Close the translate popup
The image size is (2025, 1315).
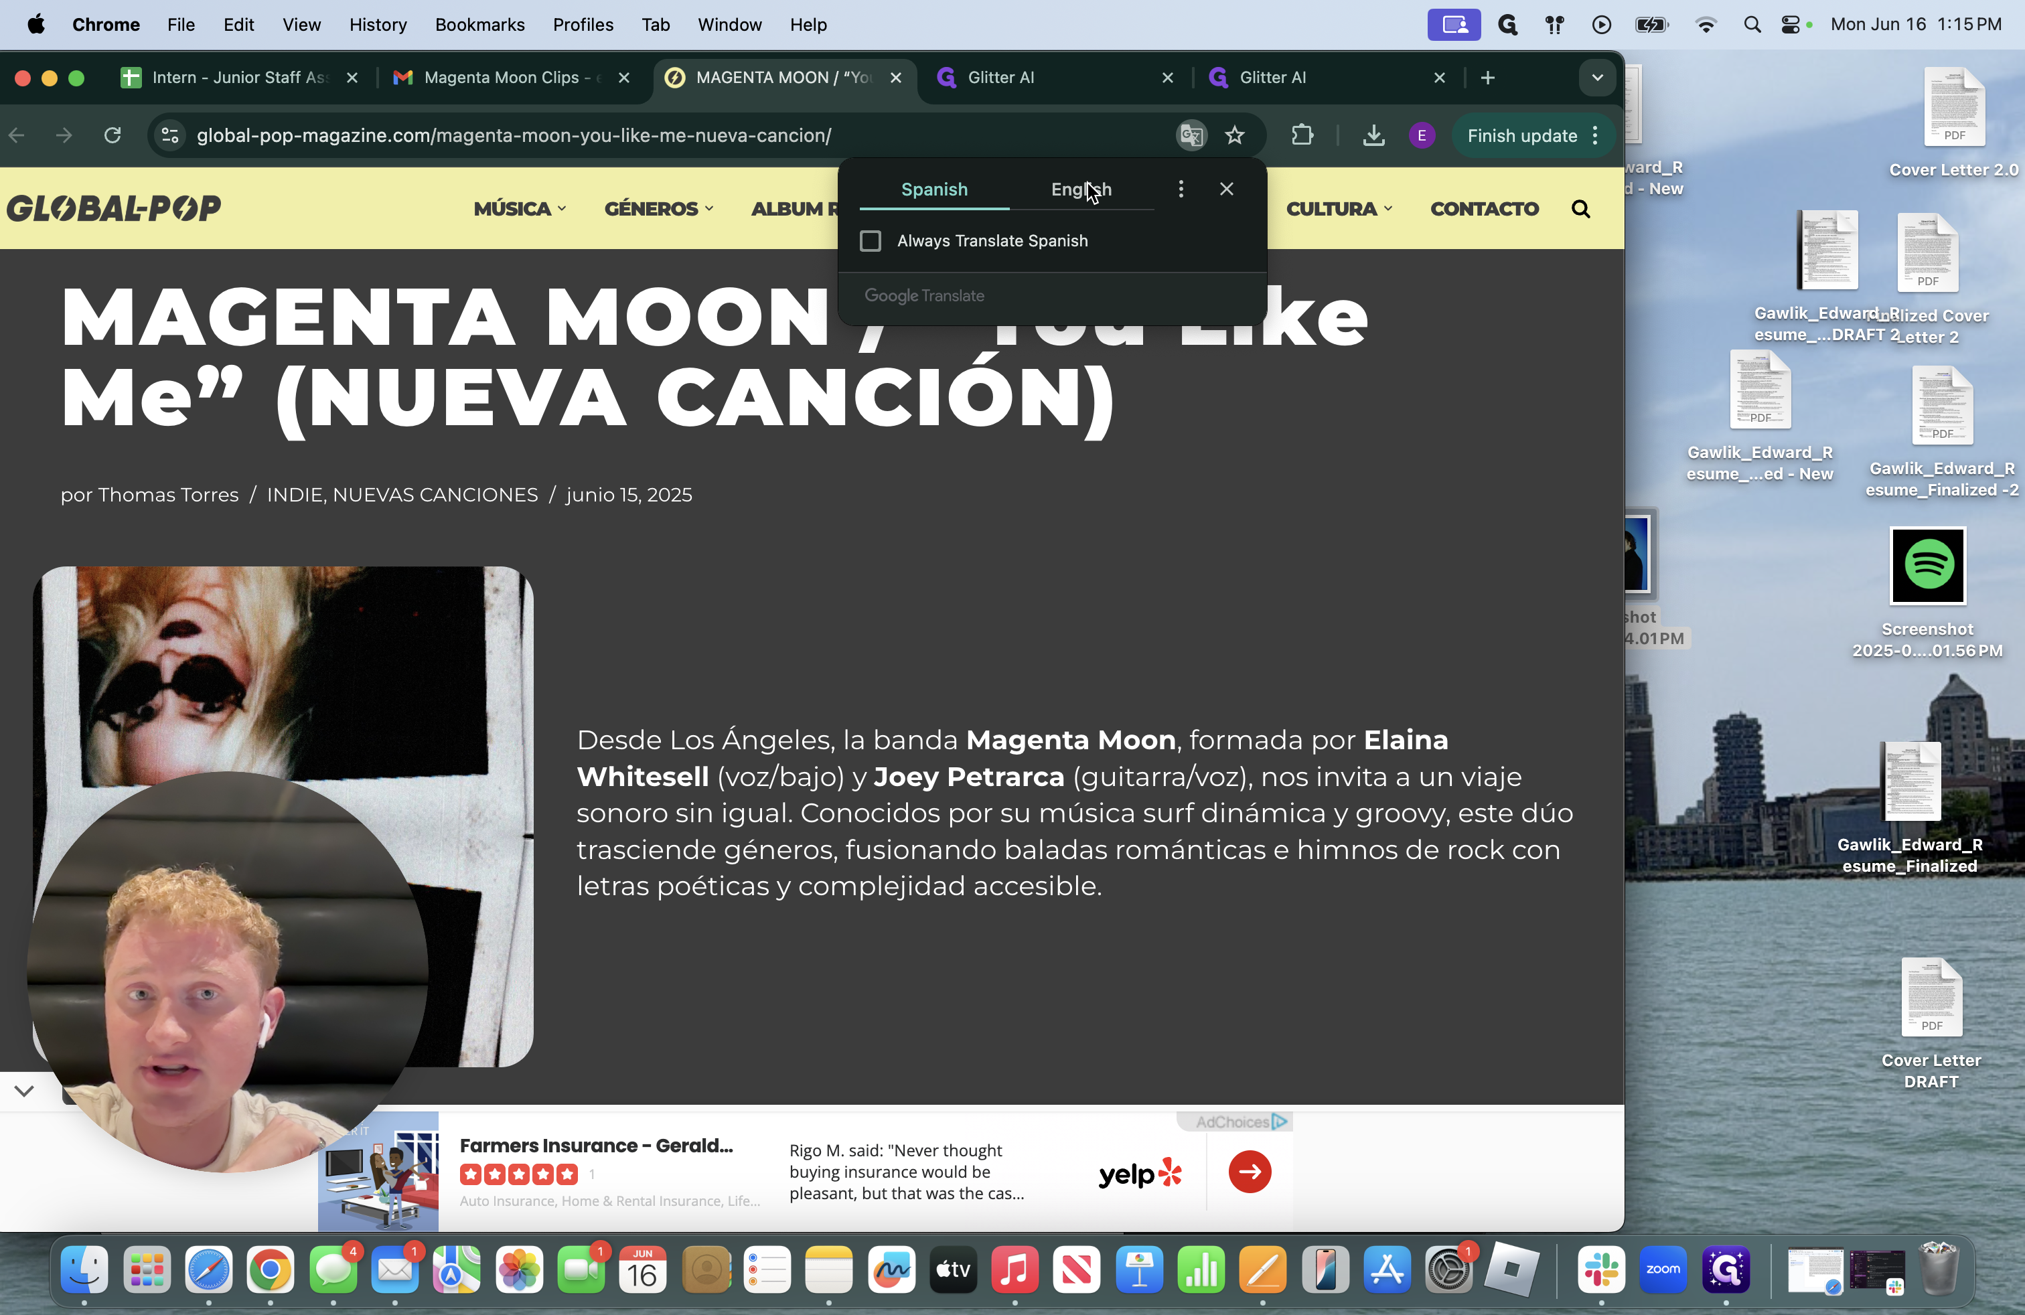(1226, 189)
